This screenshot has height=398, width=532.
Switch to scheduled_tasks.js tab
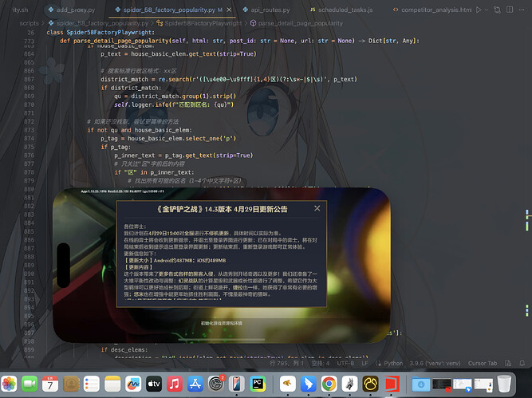coord(341,10)
